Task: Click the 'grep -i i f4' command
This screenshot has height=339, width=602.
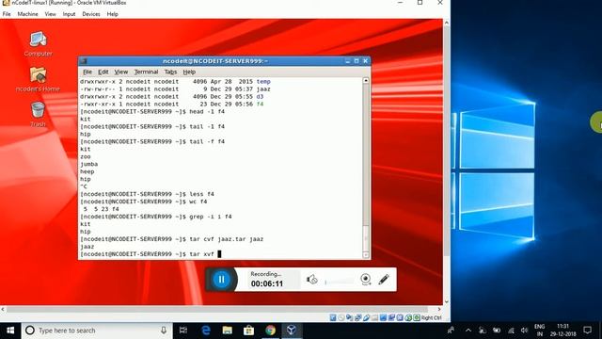Action: 211,217
